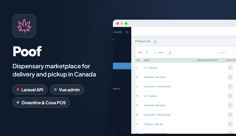This screenshot has width=236, height=136.
Task: Click the Vue admin tag
Action: [x=67, y=90]
